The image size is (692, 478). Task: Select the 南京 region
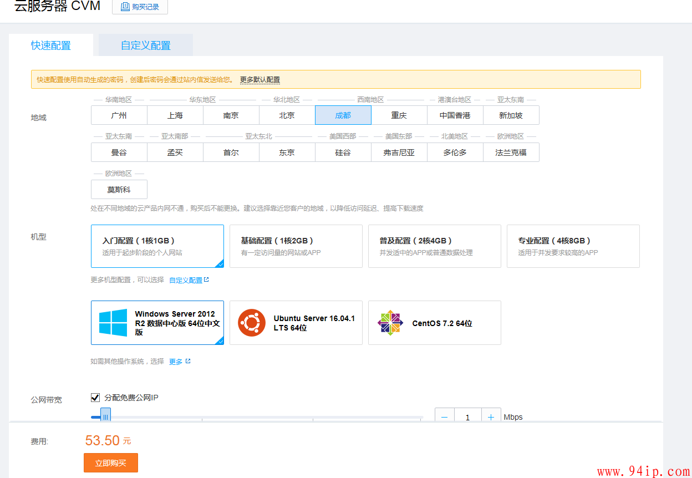click(x=231, y=115)
